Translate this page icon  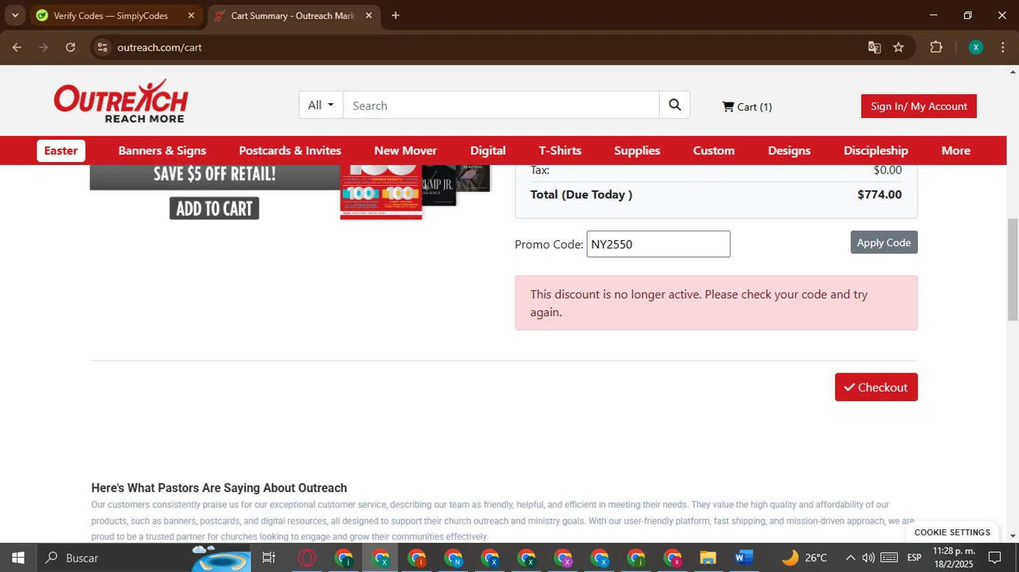(874, 47)
